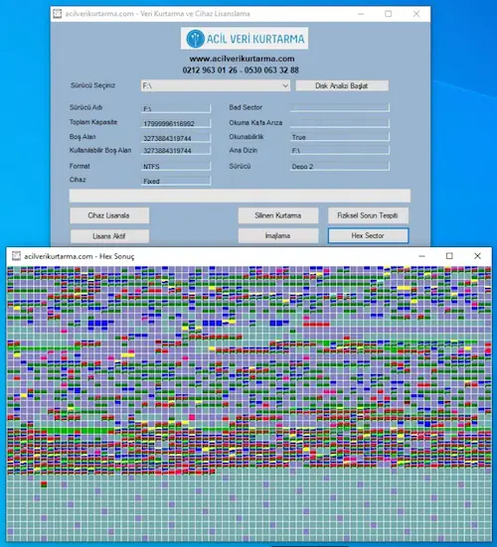Select the Toplam Kapasite value field
The height and width of the screenshot is (547, 497).
point(176,123)
